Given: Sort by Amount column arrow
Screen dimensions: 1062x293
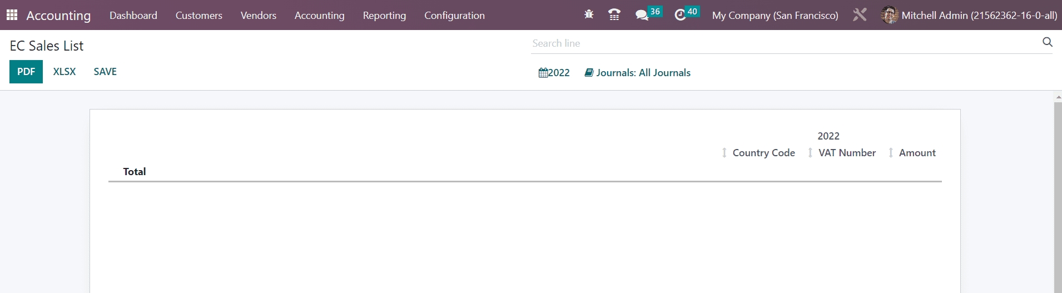Looking at the screenshot, I should (x=891, y=153).
